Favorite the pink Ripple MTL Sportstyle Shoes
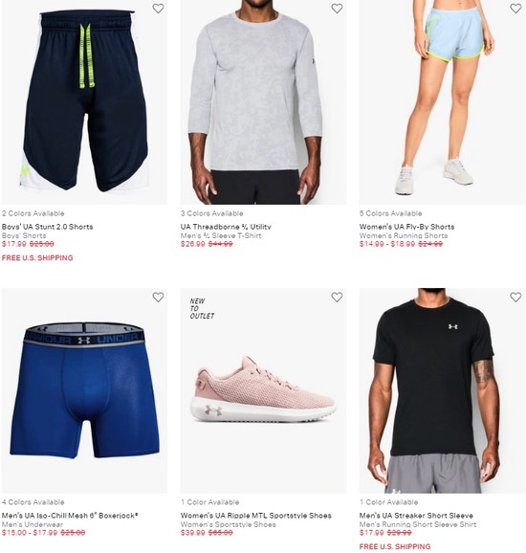526x553 pixels. click(337, 298)
